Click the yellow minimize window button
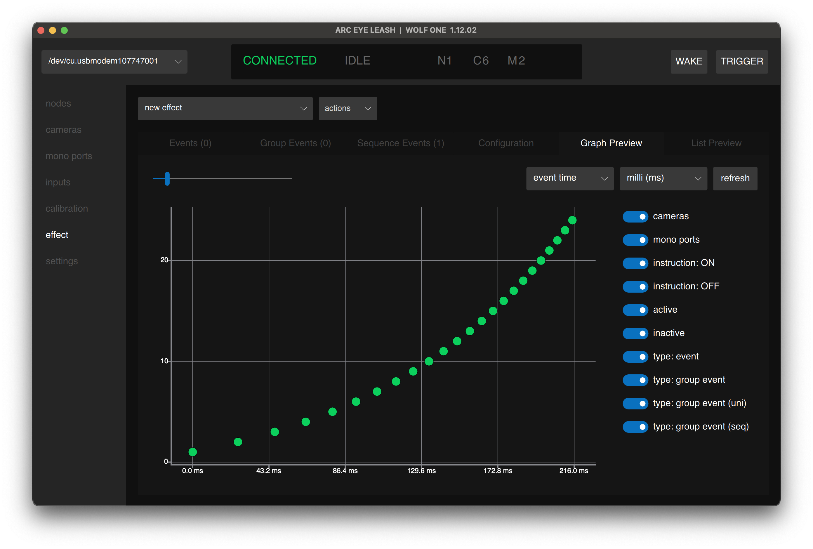This screenshot has width=813, height=549. pos(53,30)
